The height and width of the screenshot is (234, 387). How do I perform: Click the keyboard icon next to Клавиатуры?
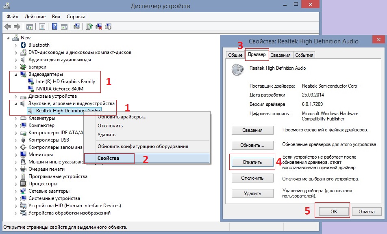(x=23, y=118)
